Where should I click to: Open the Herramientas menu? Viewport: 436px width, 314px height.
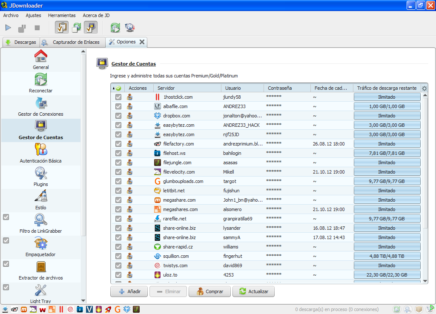[x=62, y=15]
